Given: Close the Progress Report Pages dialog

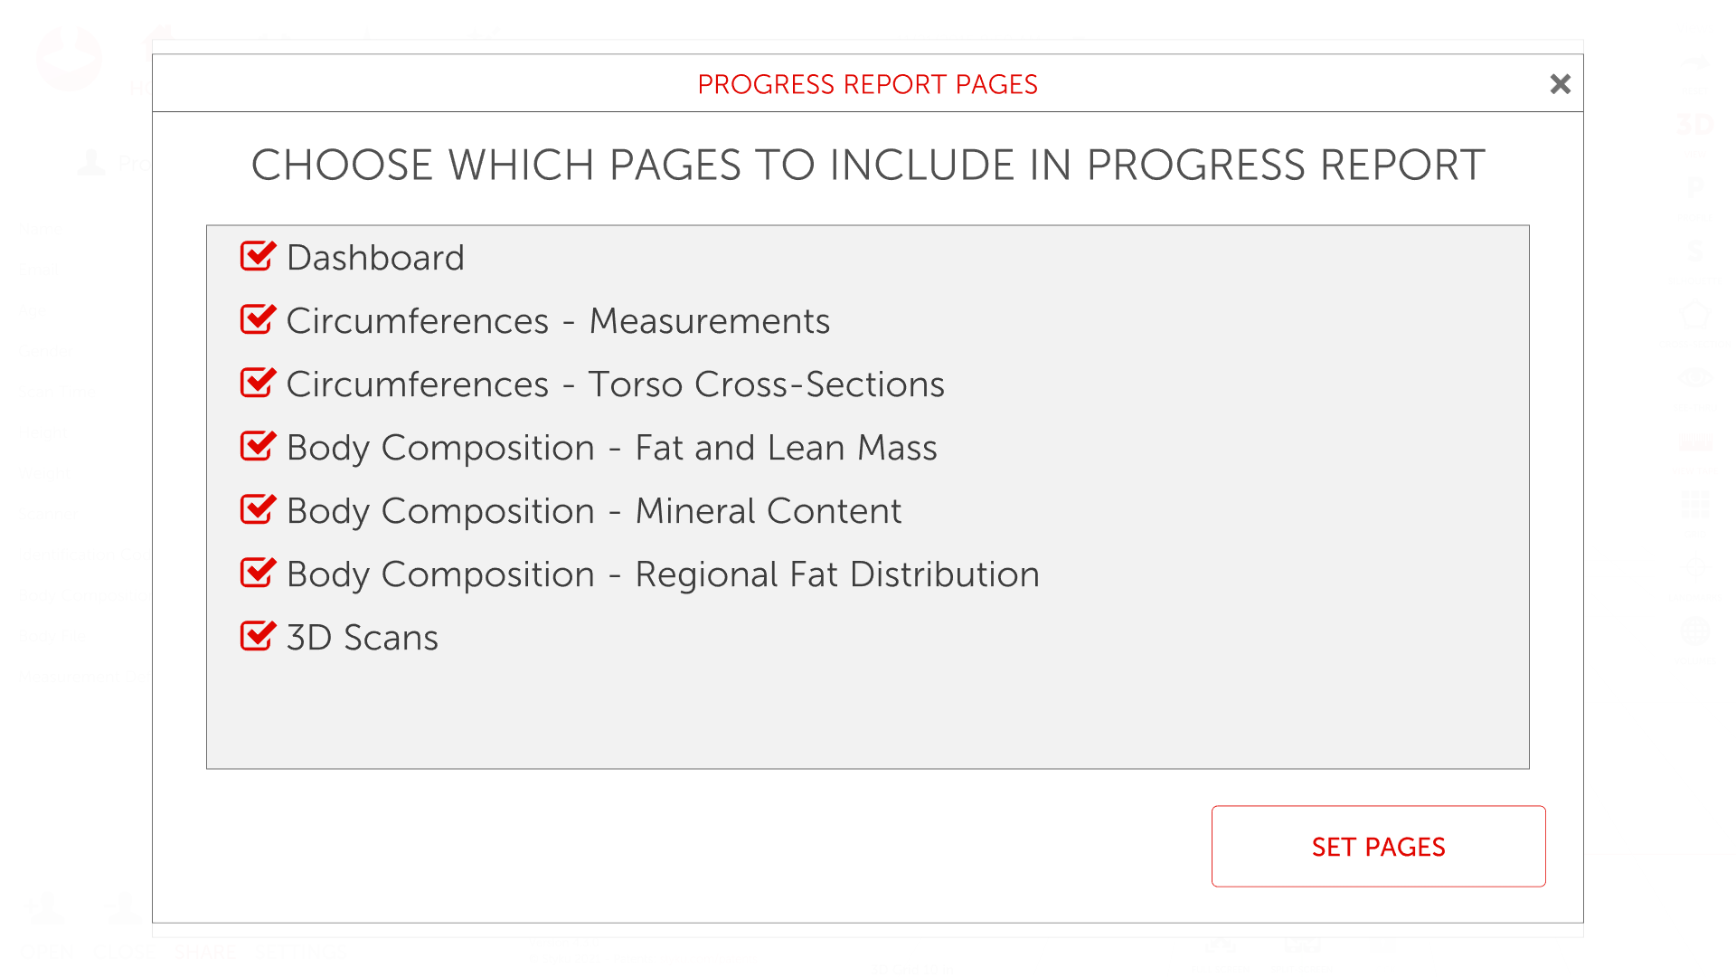Looking at the screenshot, I should pos(1560,84).
